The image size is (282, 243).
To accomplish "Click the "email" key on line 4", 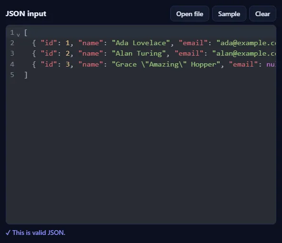I will (x=243, y=64).
